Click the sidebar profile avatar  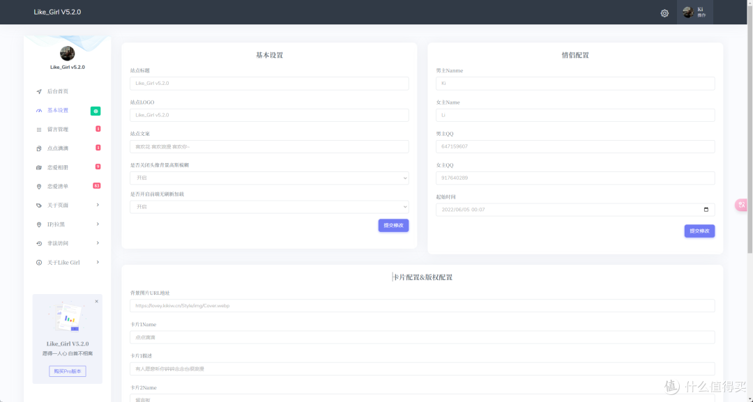[67, 53]
